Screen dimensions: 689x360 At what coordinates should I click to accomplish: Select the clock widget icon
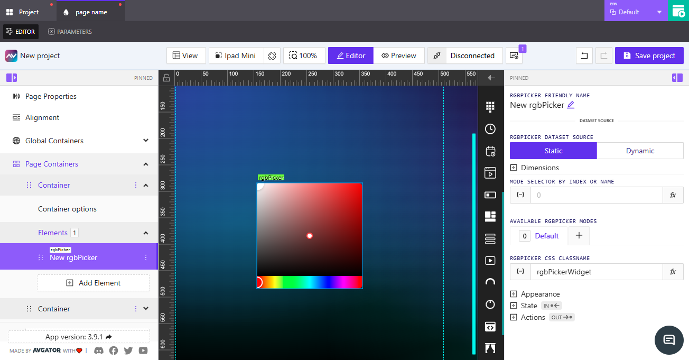tap(490, 128)
